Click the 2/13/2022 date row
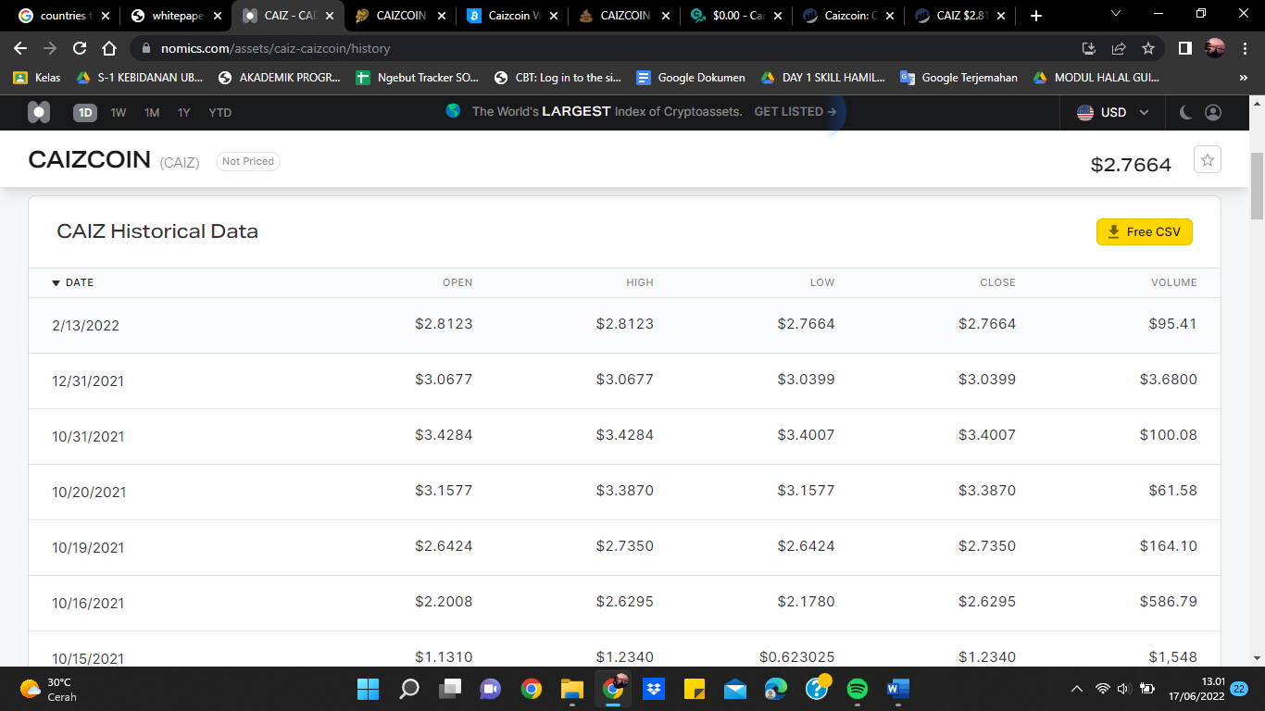 625,325
